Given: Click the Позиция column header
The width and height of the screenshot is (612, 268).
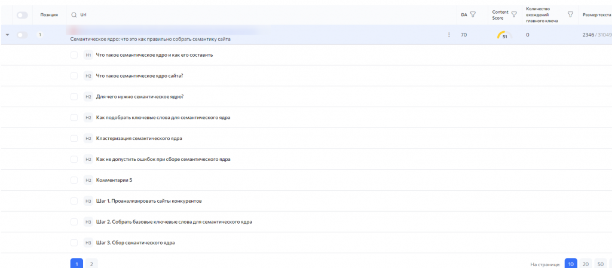Looking at the screenshot, I should point(49,14).
